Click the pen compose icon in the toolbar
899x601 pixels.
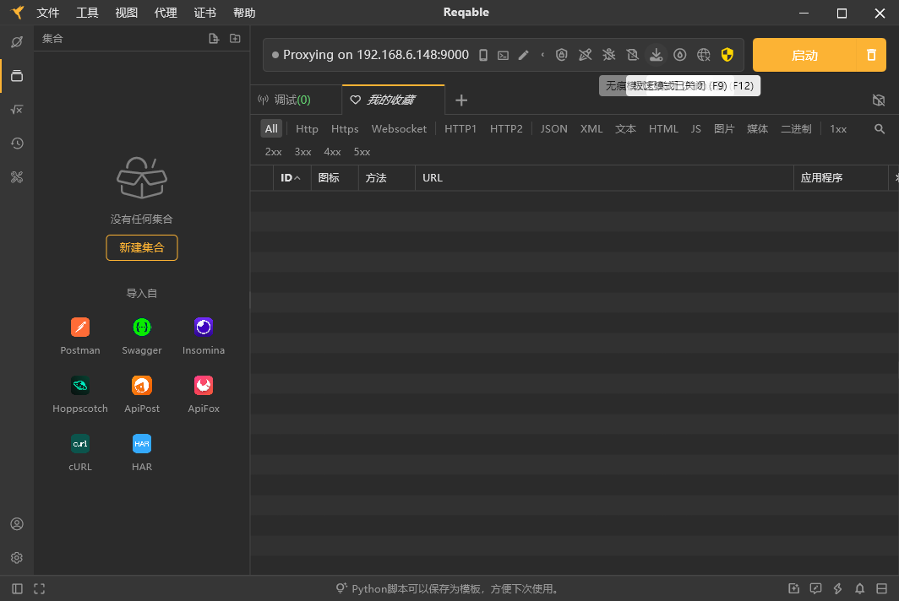point(524,54)
